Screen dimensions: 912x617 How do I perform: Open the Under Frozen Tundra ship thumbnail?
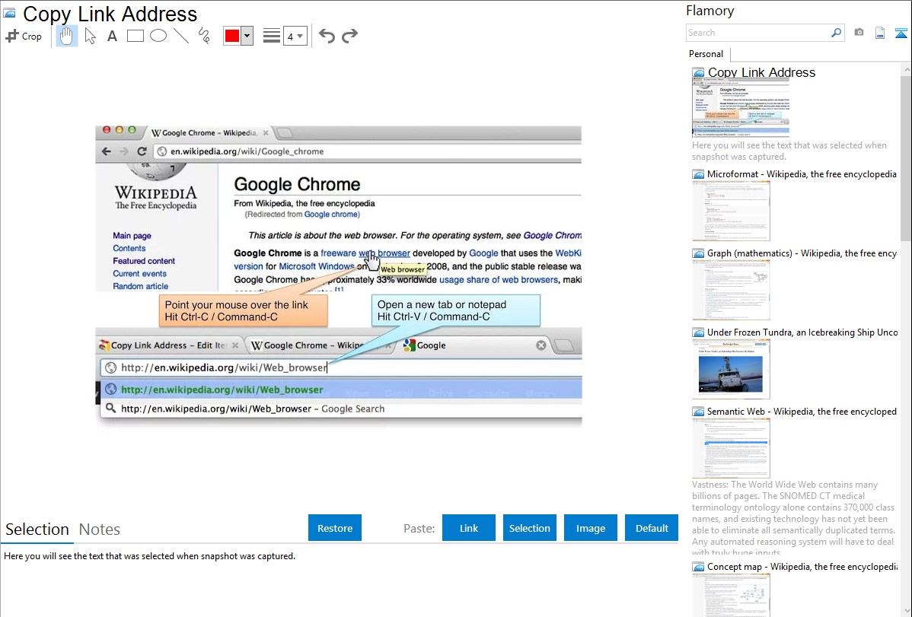pos(731,369)
